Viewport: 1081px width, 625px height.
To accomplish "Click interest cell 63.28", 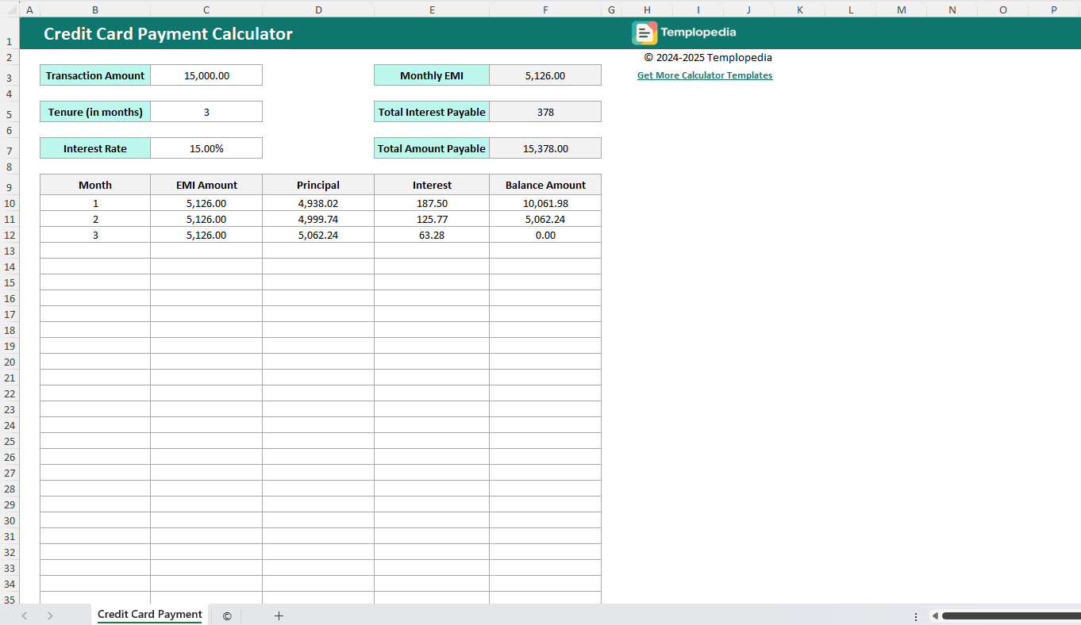I will (x=432, y=235).
